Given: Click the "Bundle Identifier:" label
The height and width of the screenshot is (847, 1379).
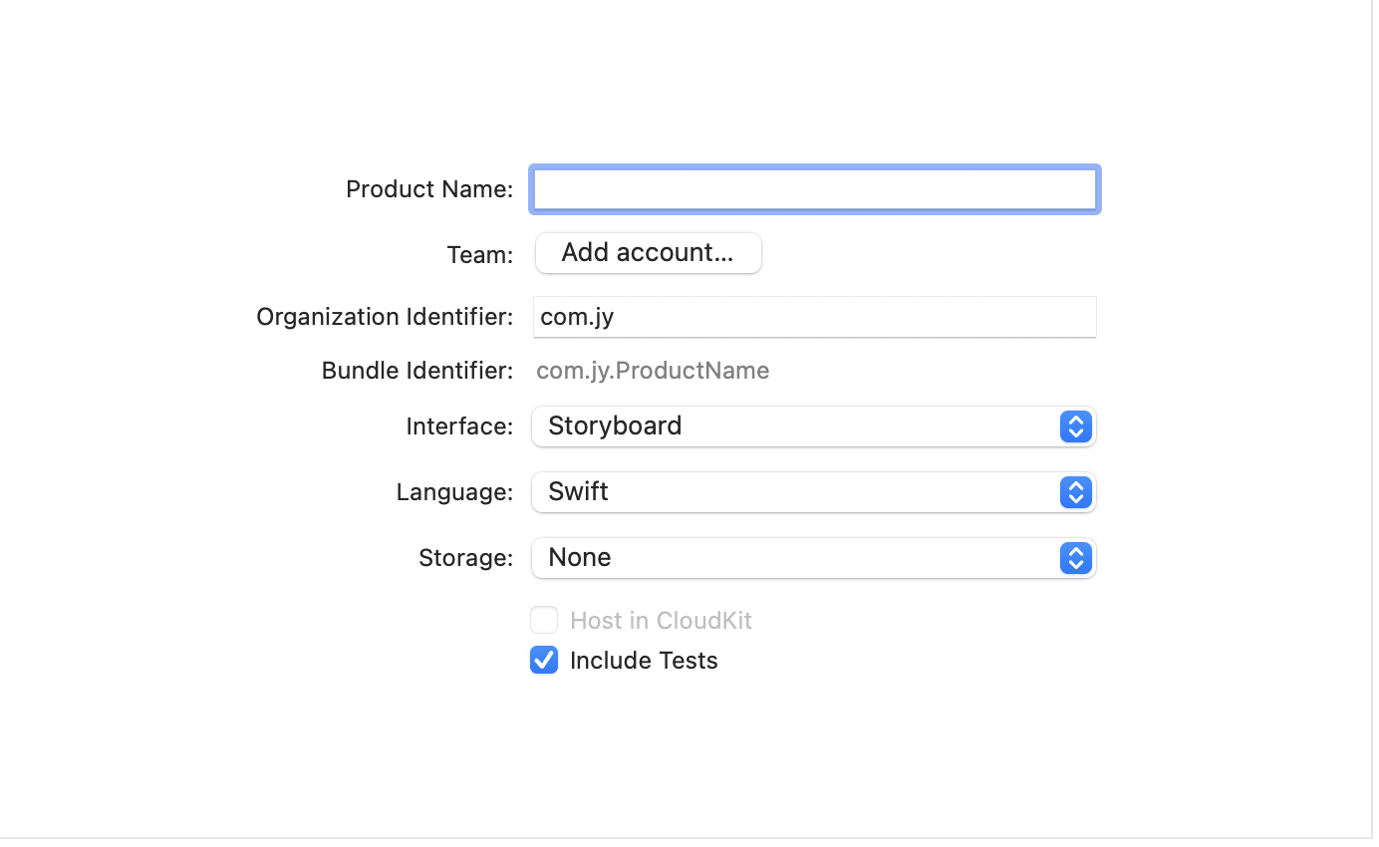Looking at the screenshot, I should click(x=417, y=372).
